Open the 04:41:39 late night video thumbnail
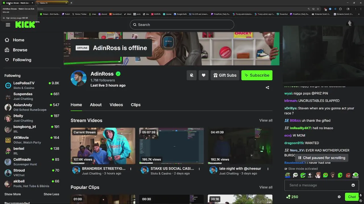This screenshot has height=204, width=364. pos(240,146)
